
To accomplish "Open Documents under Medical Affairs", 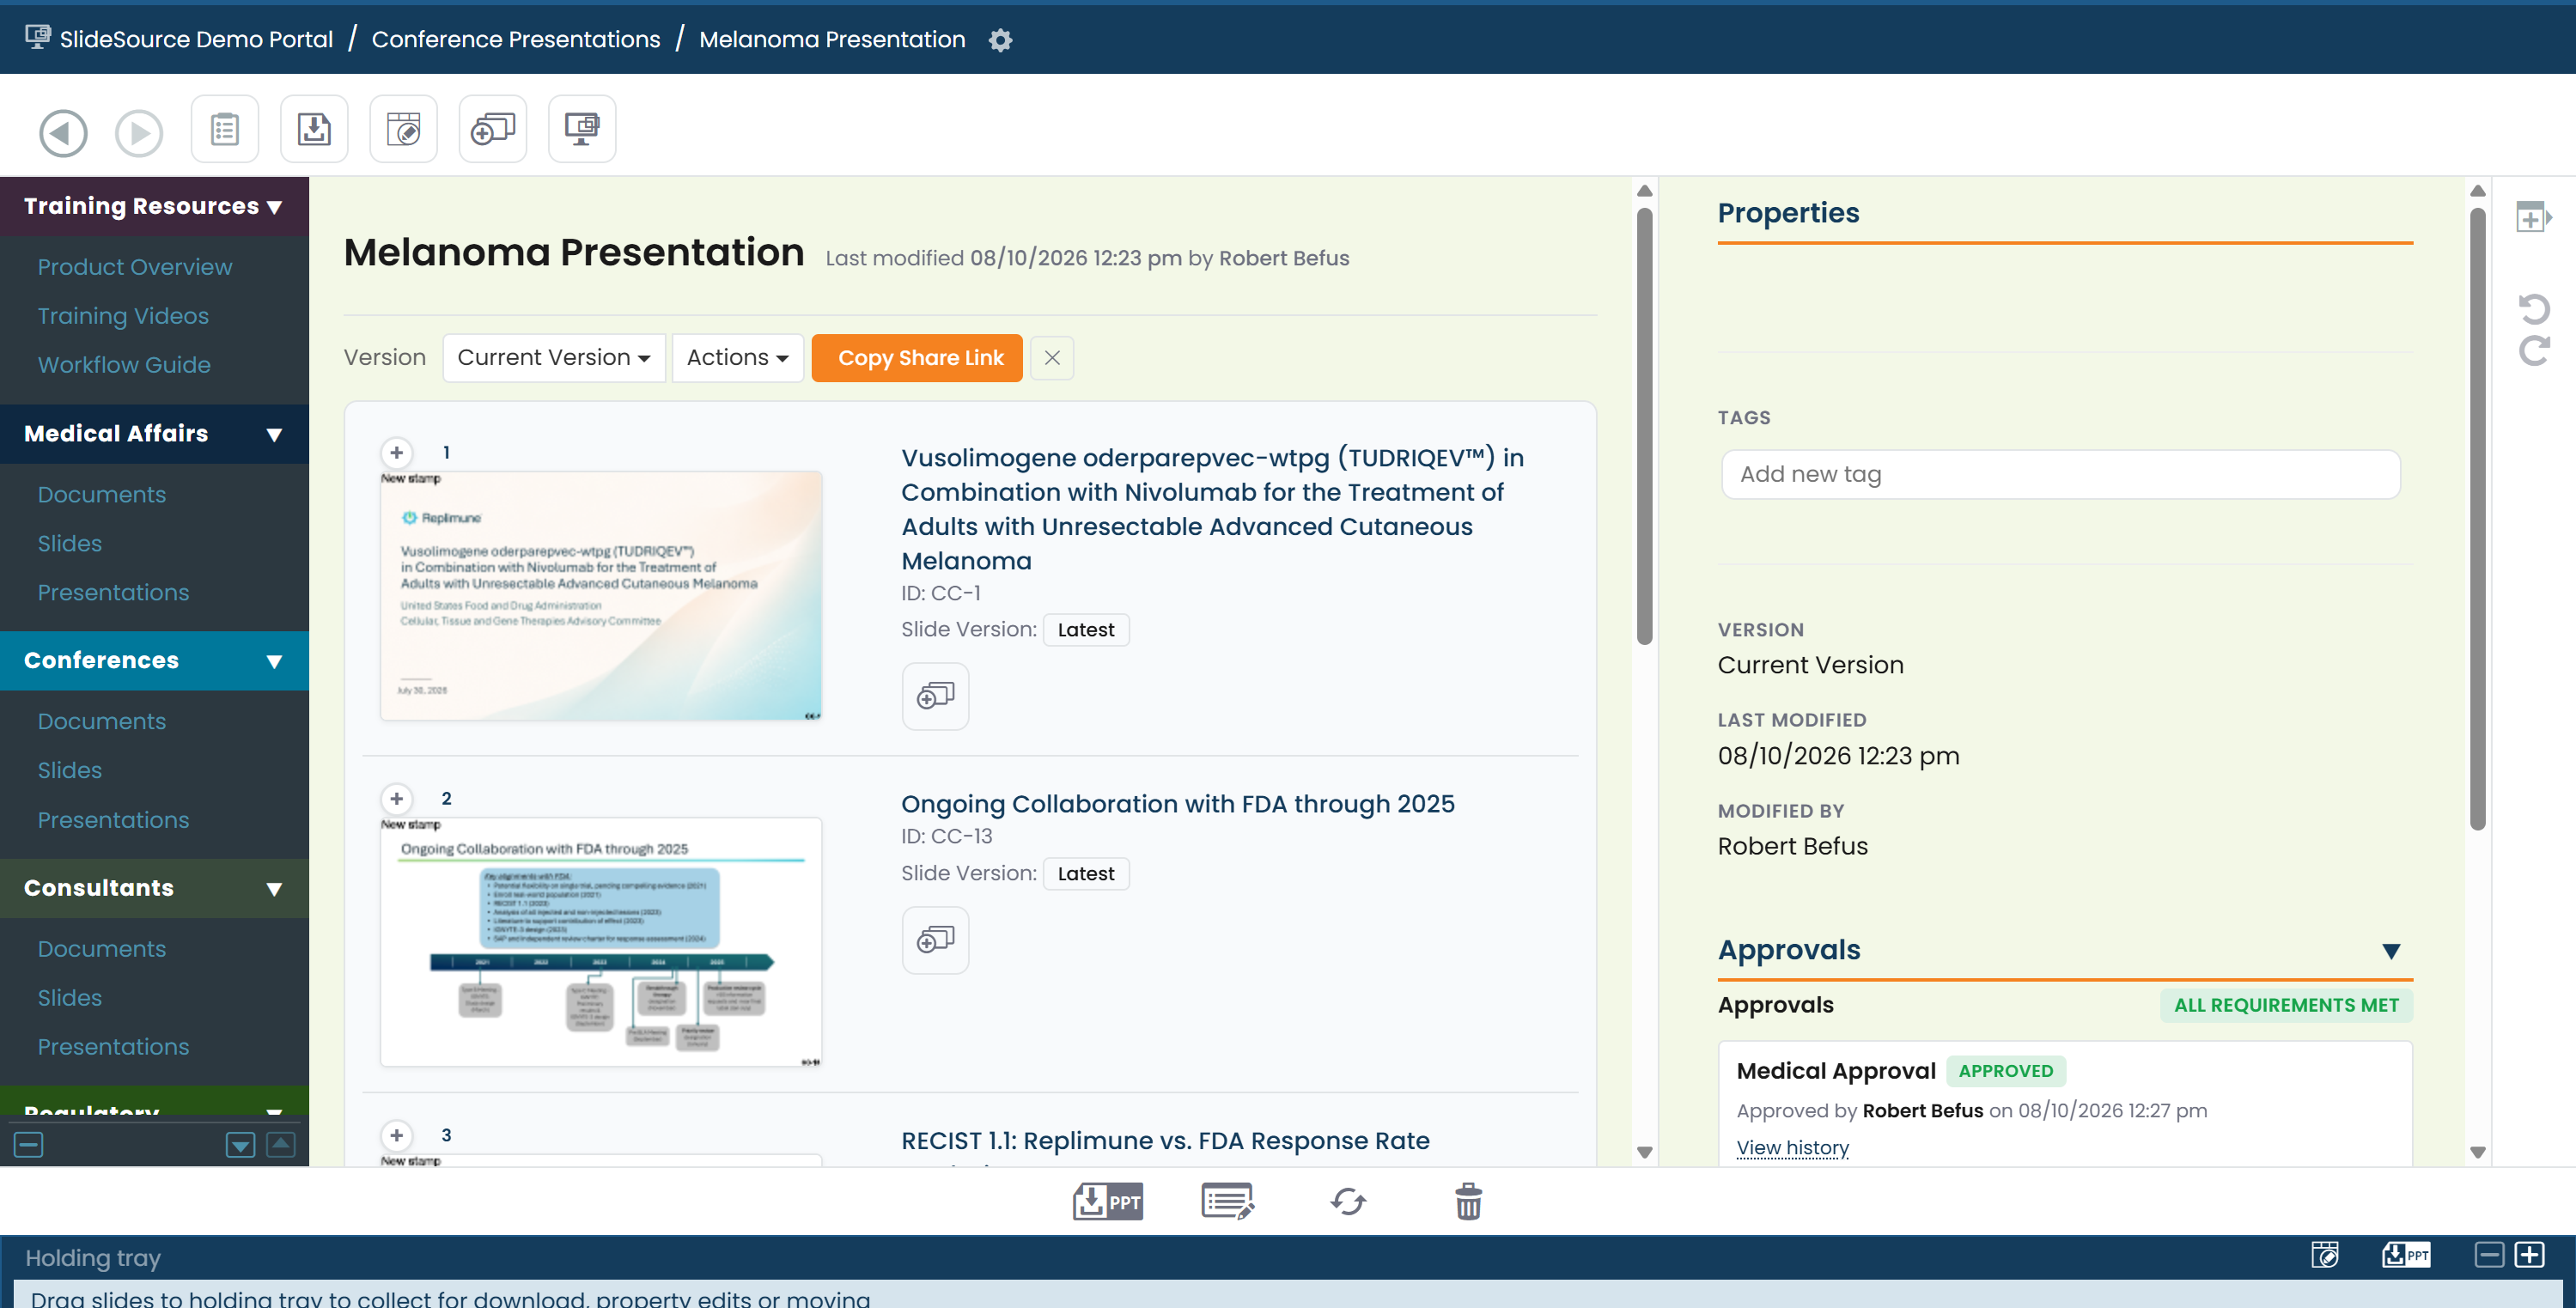I will point(102,494).
